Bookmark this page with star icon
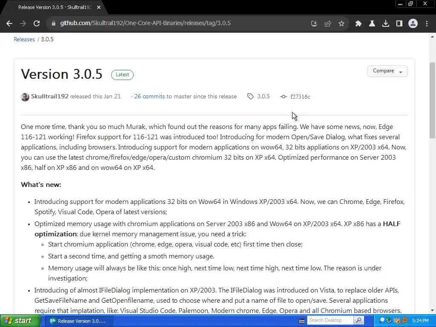436x327 pixels. (341, 24)
